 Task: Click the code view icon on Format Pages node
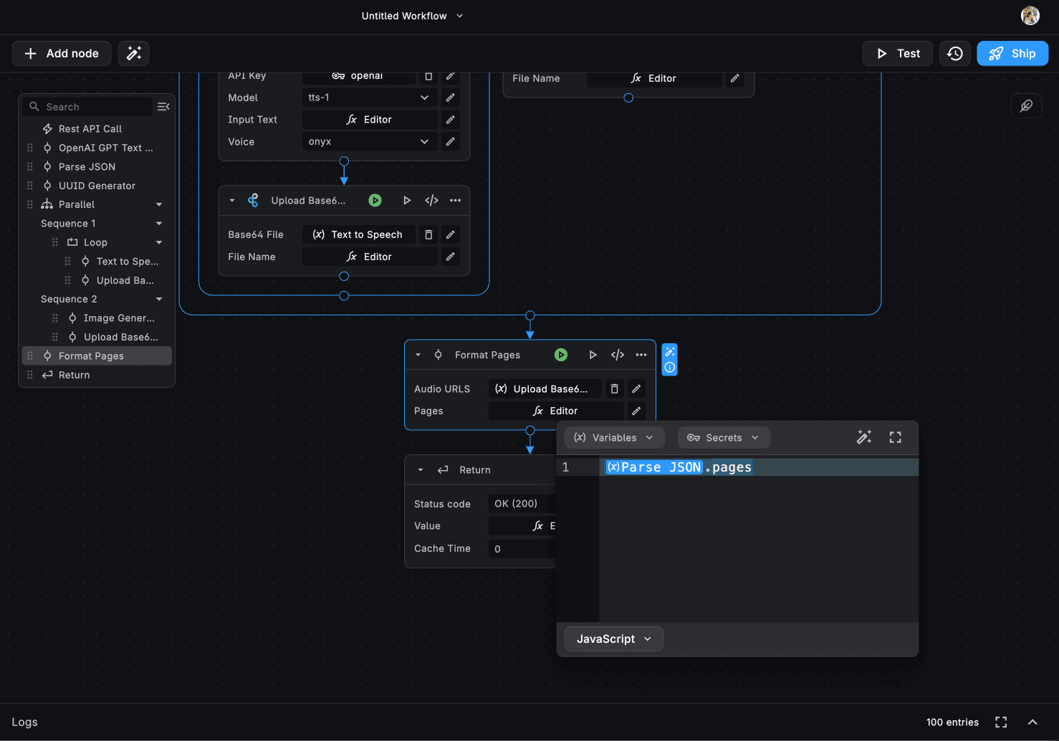(617, 355)
